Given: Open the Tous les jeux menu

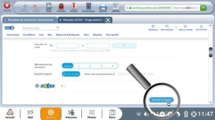Looking at the screenshot, I should tap(13, 35).
